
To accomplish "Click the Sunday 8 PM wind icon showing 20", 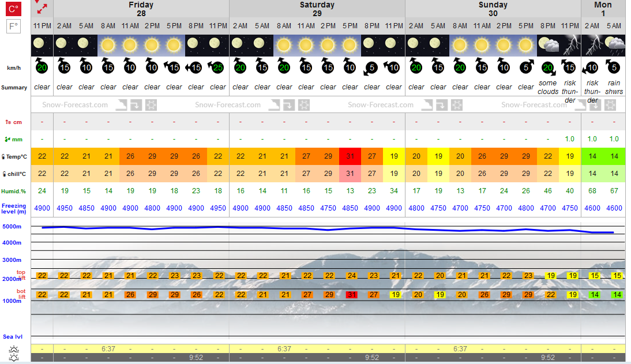I will point(549,69).
